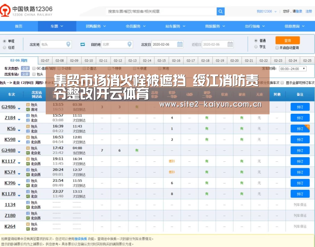Viewport: 315px width, 247px height.
Task: Click the location pin in destination field
Action: (130, 44)
